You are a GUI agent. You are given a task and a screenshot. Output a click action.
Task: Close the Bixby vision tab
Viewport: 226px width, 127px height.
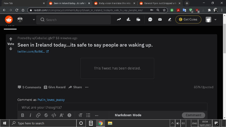[134, 3]
